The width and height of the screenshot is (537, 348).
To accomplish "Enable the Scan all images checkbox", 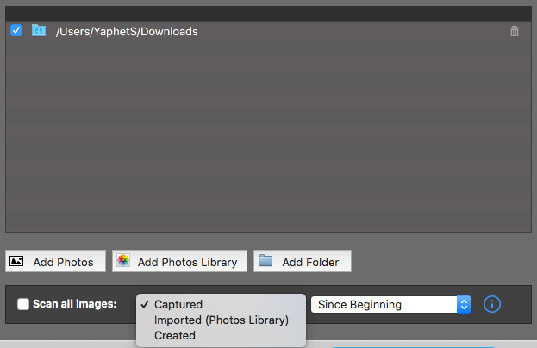I will pyautogui.click(x=23, y=304).
